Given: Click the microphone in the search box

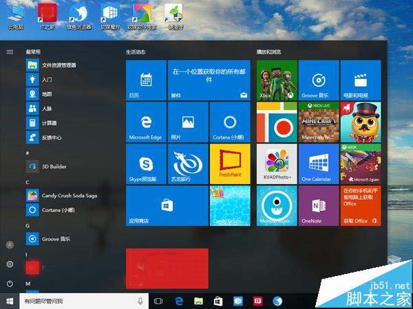Looking at the screenshot, I should (x=140, y=301).
